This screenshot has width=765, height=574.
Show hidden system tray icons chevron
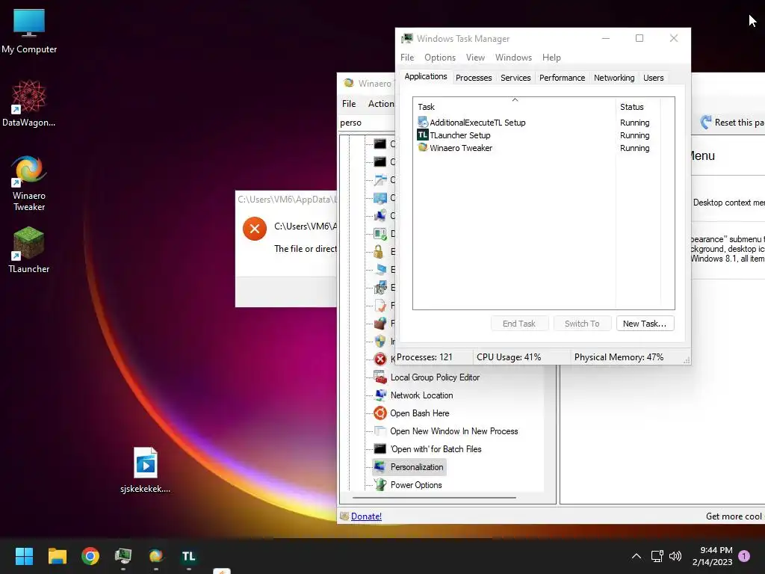637,556
